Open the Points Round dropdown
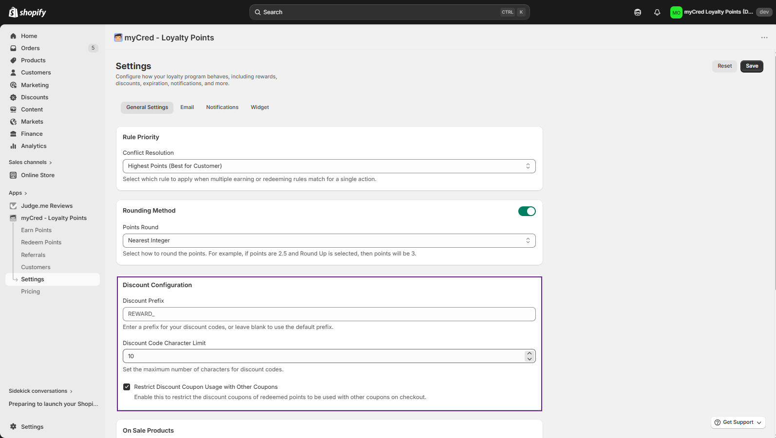The image size is (776, 438). 329,240
